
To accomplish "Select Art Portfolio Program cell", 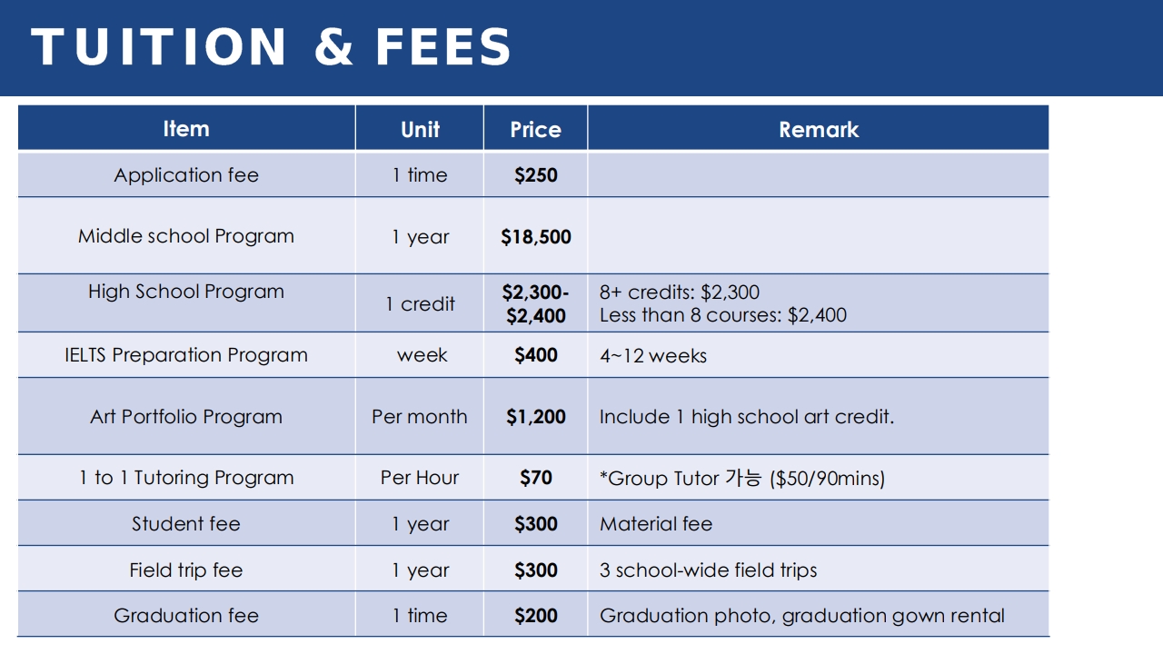I will [x=186, y=417].
